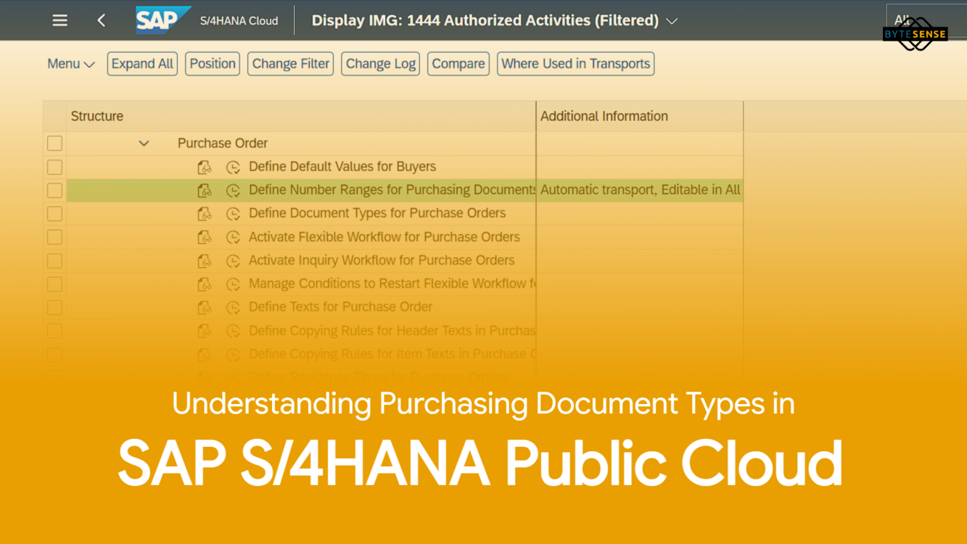This screenshot has height=544, width=967.
Task: Open Define Copying Rules for Item Texts
Action: 392,354
